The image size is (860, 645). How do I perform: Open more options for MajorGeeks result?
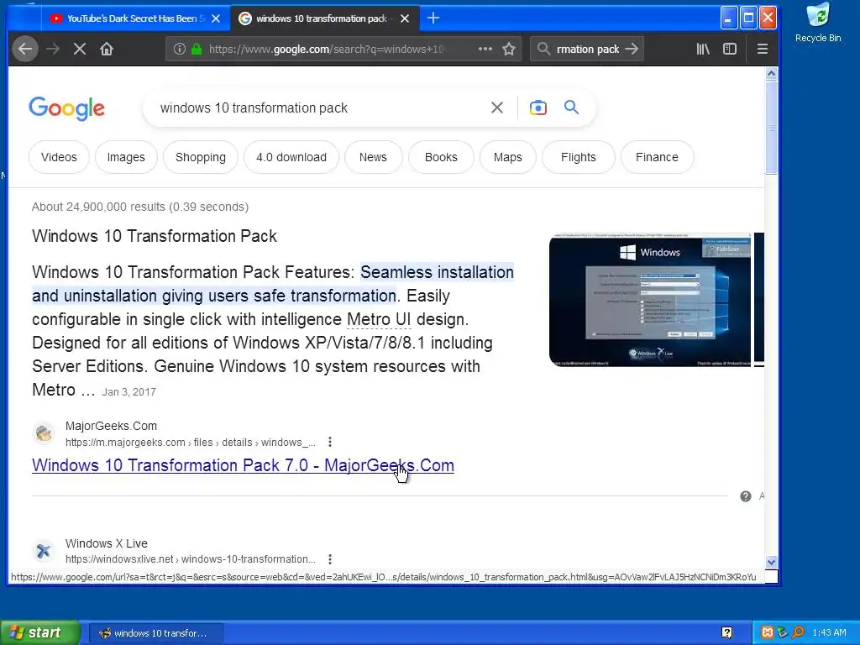[329, 442]
